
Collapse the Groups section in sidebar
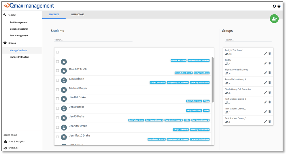12,43
